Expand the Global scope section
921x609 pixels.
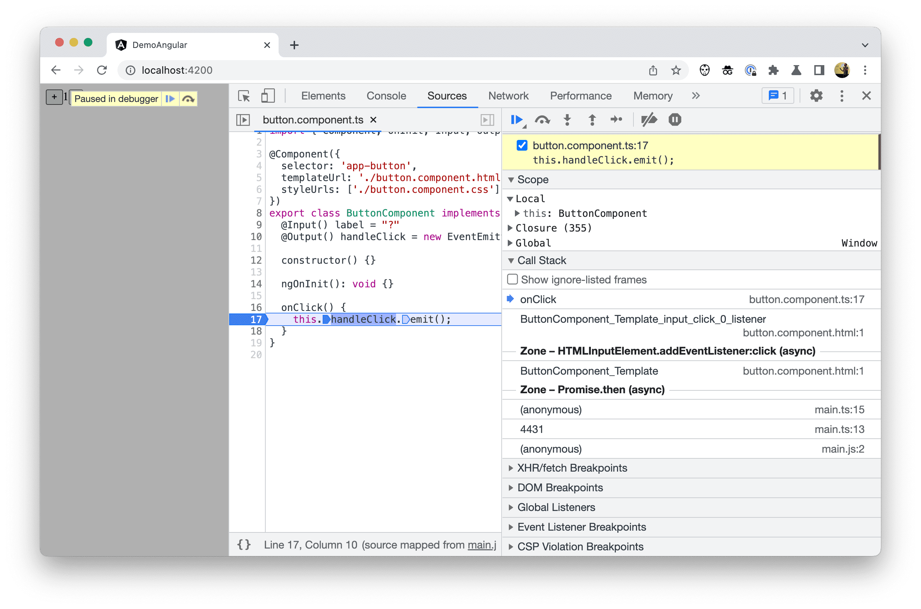click(514, 243)
